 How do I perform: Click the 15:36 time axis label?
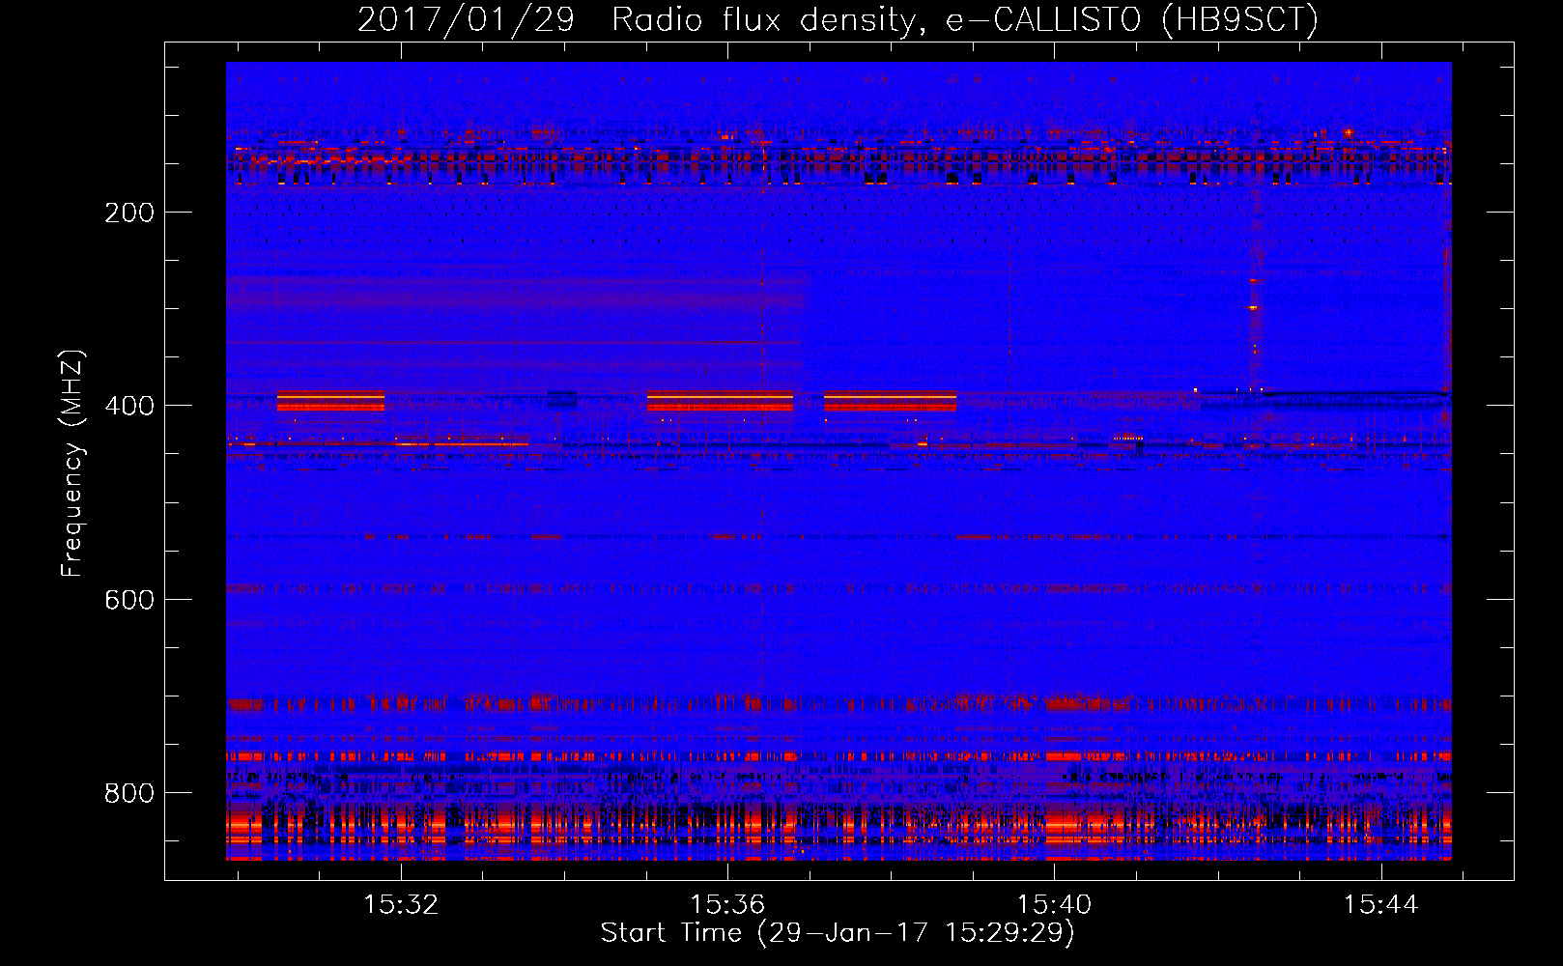point(726,904)
